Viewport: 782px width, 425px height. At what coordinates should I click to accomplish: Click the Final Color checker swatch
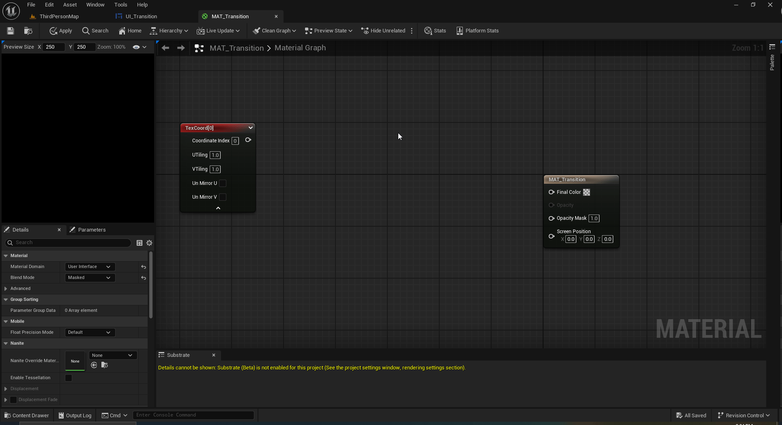(586, 192)
